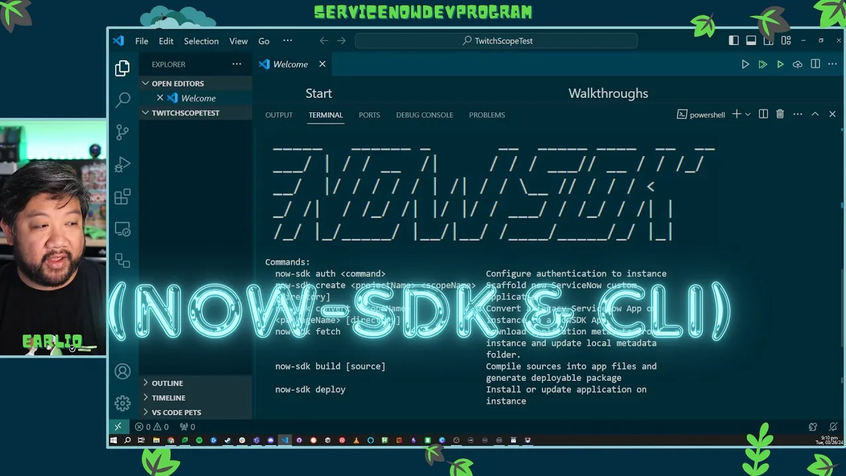Viewport: 846px width, 476px height.
Task: Open the Search view in the activity bar
Action: point(122,99)
